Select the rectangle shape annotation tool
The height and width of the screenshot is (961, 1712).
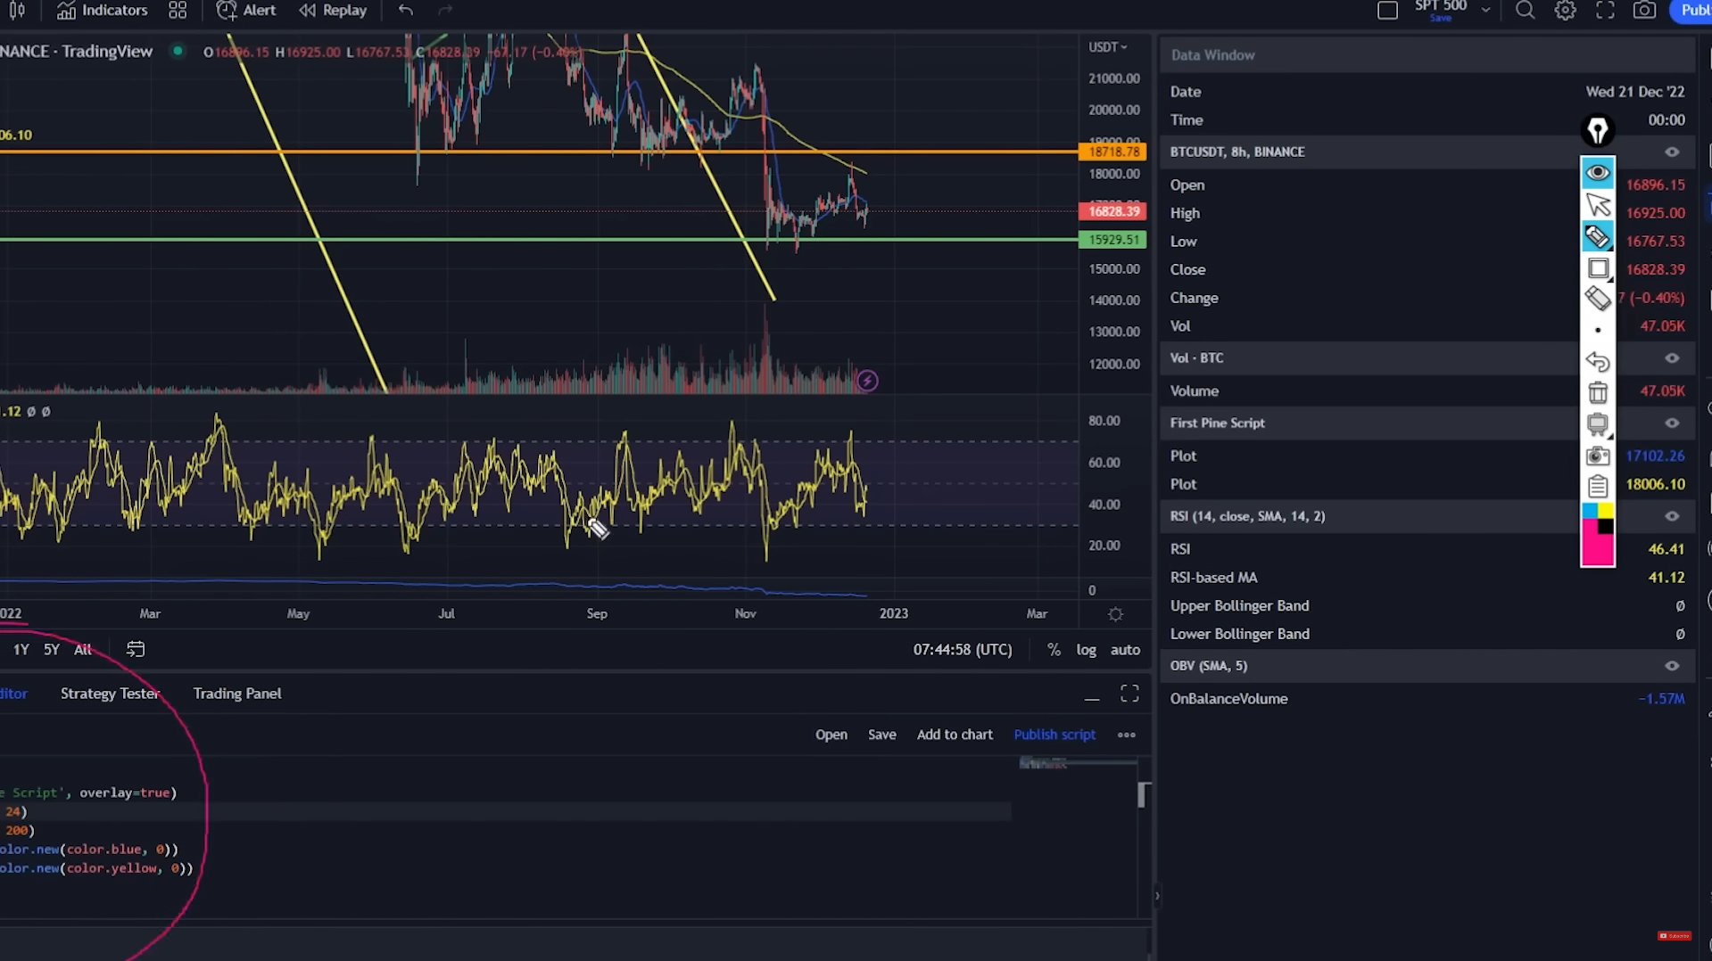point(1598,268)
